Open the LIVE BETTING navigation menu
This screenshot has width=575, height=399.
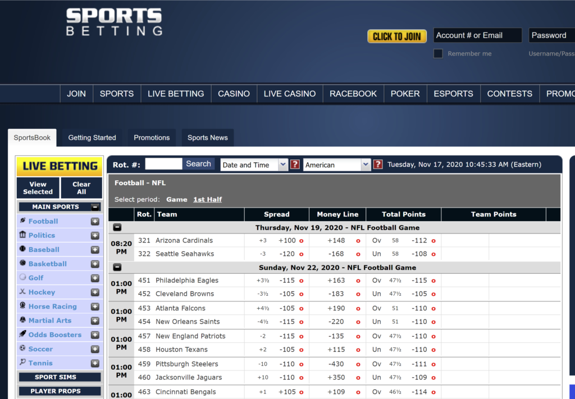[x=175, y=94]
